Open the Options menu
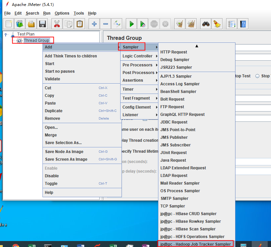Image resolution: width=271 pixels, height=247 pixels. (x=62, y=13)
